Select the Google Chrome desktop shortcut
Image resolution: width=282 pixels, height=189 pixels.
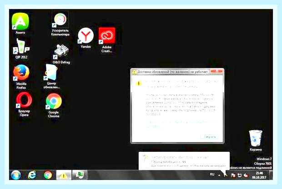54,106
